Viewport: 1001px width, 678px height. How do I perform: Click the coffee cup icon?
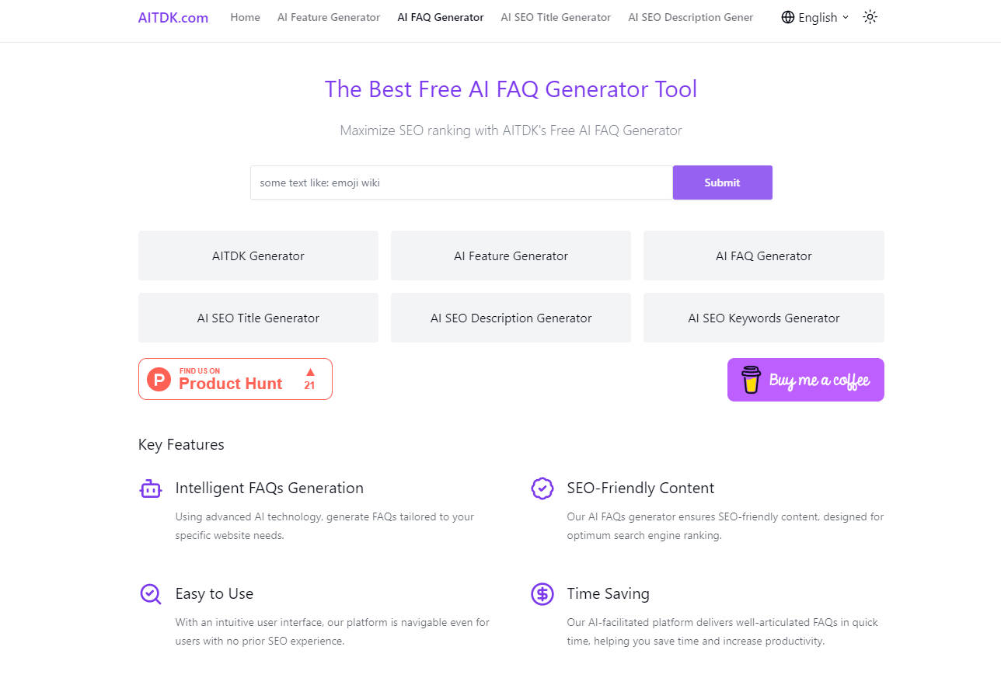751,380
